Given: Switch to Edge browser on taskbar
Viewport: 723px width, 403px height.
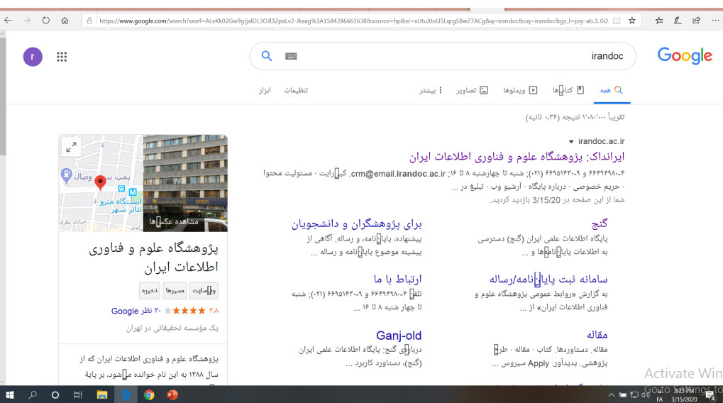Looking at the screenshot, I should point(126,394).
